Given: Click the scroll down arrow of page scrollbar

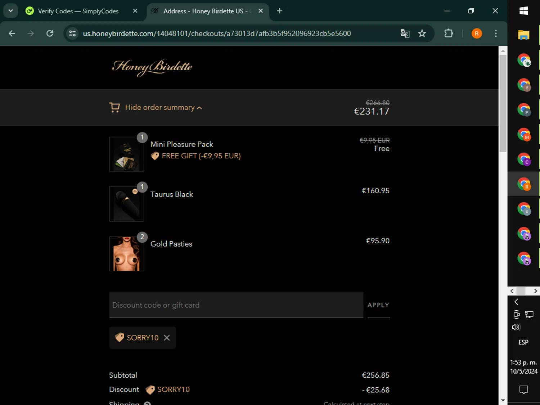Looking at the screenshot, I should [x=503, y=400].
